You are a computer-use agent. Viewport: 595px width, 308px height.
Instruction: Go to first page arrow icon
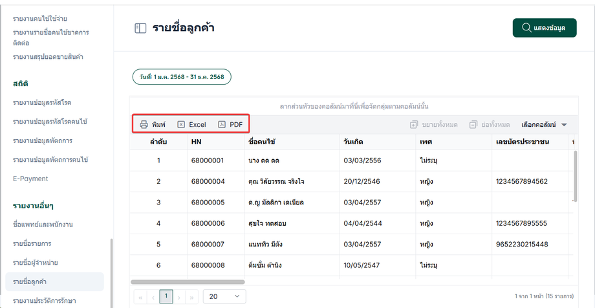click(140, 296)
